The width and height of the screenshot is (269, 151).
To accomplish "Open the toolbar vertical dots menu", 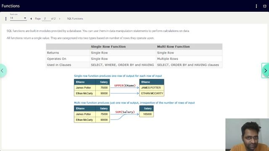I will coord(6,18).
